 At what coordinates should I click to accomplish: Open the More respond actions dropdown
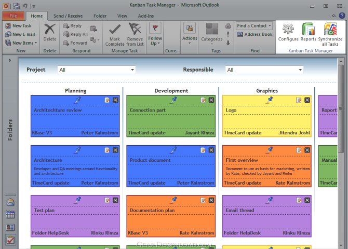tap(94, 40)
